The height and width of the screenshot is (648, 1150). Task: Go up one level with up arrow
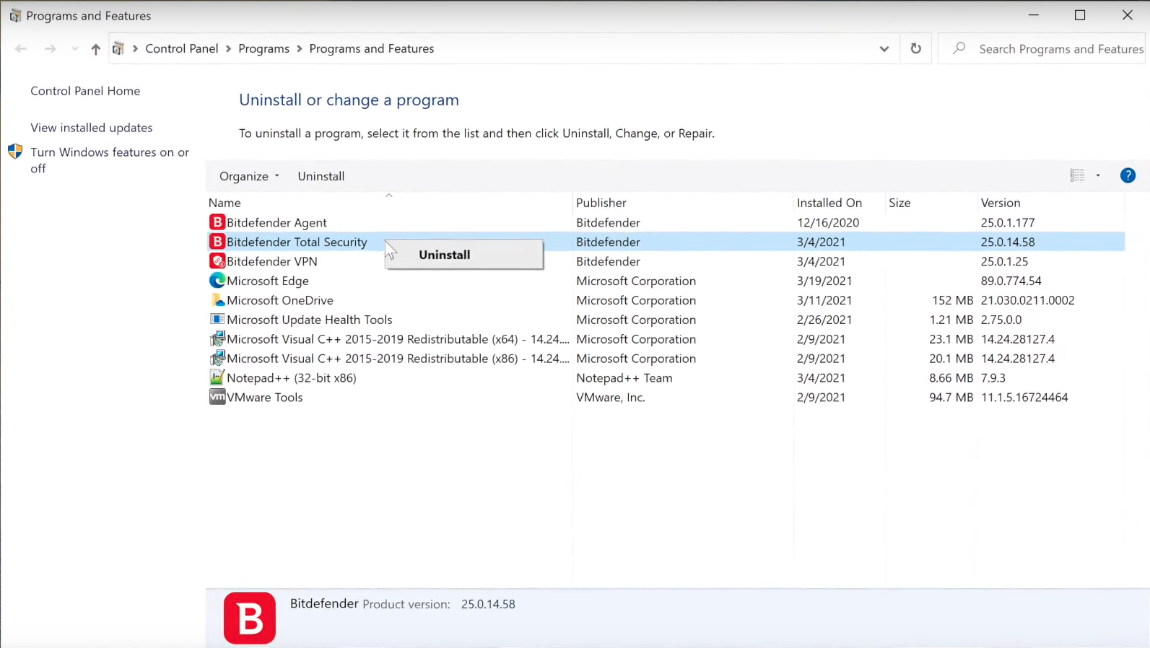pyautogui.click(x=95, y=49)
